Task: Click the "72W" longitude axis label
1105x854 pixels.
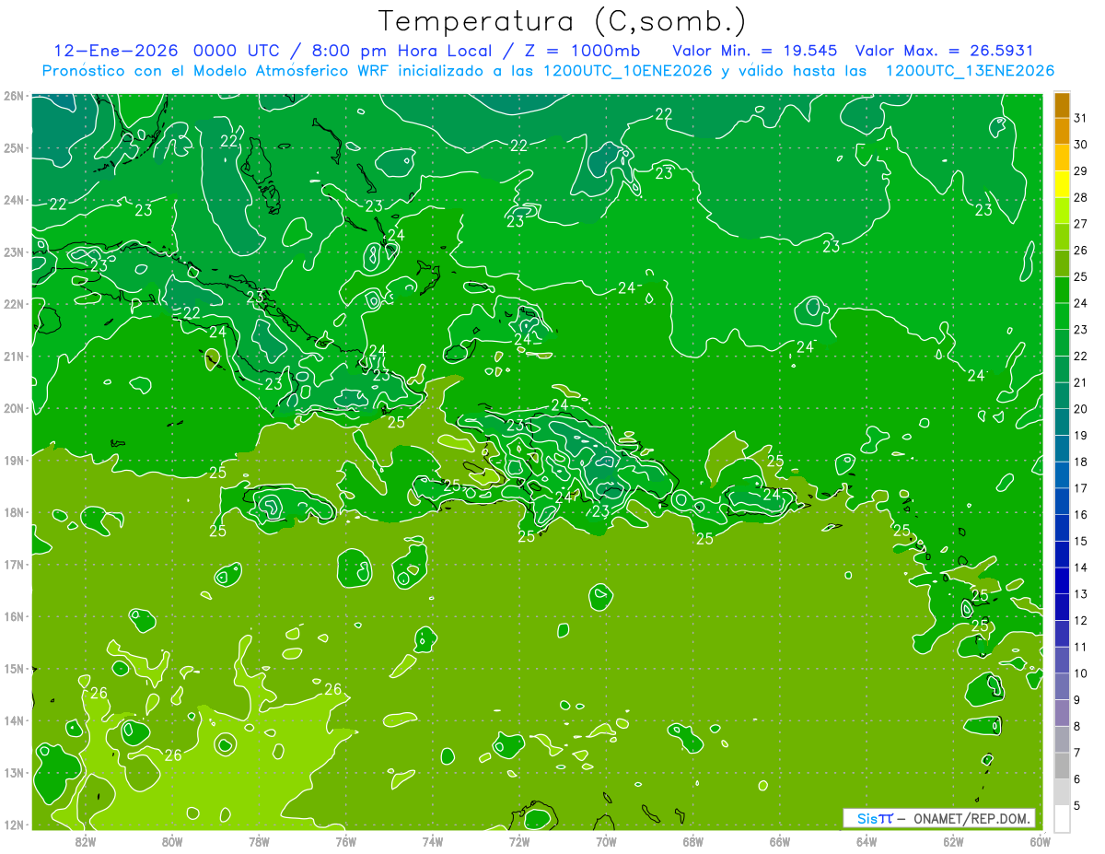Action: tap(519, 841)
